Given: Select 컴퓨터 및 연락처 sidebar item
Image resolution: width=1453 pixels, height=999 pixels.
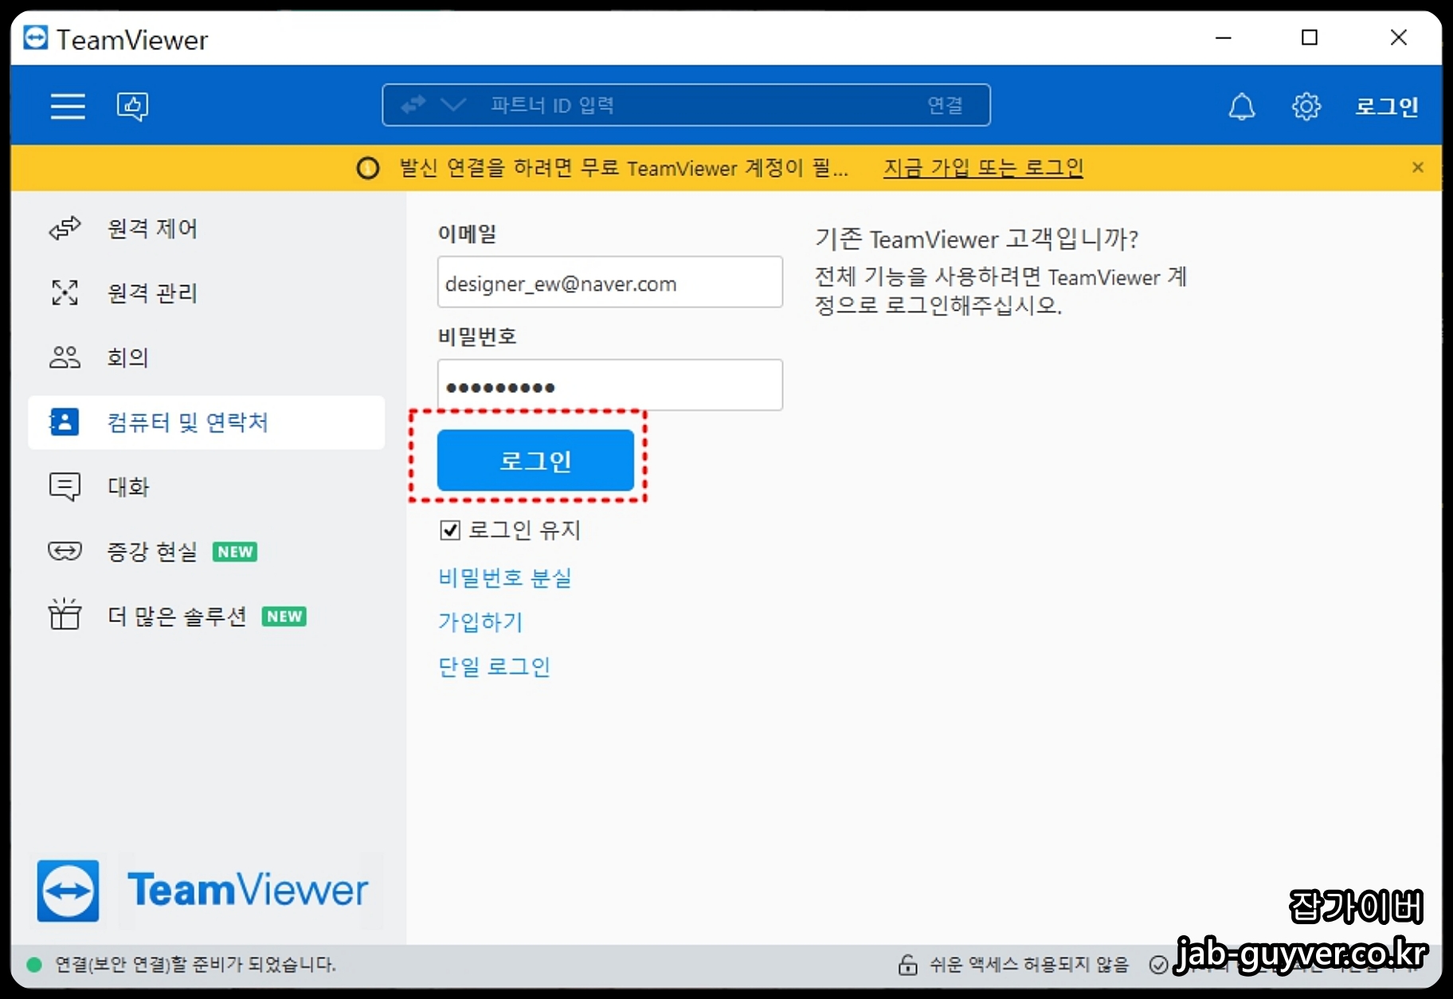Looking at the screenshot, I should 206,422.
